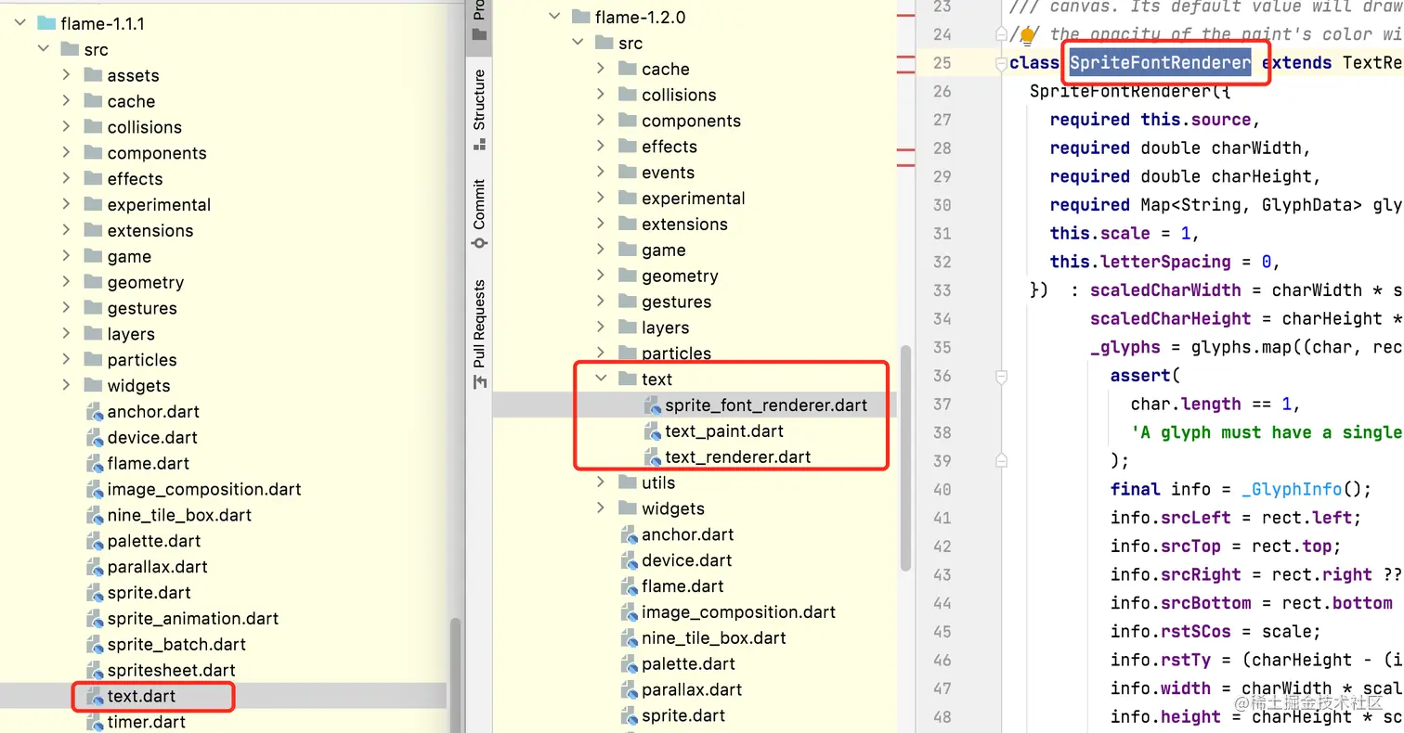The width and height of the screenshot is (1404, 733).
Task: Select parallax.dart in left tree
Action: coord(157,566)
